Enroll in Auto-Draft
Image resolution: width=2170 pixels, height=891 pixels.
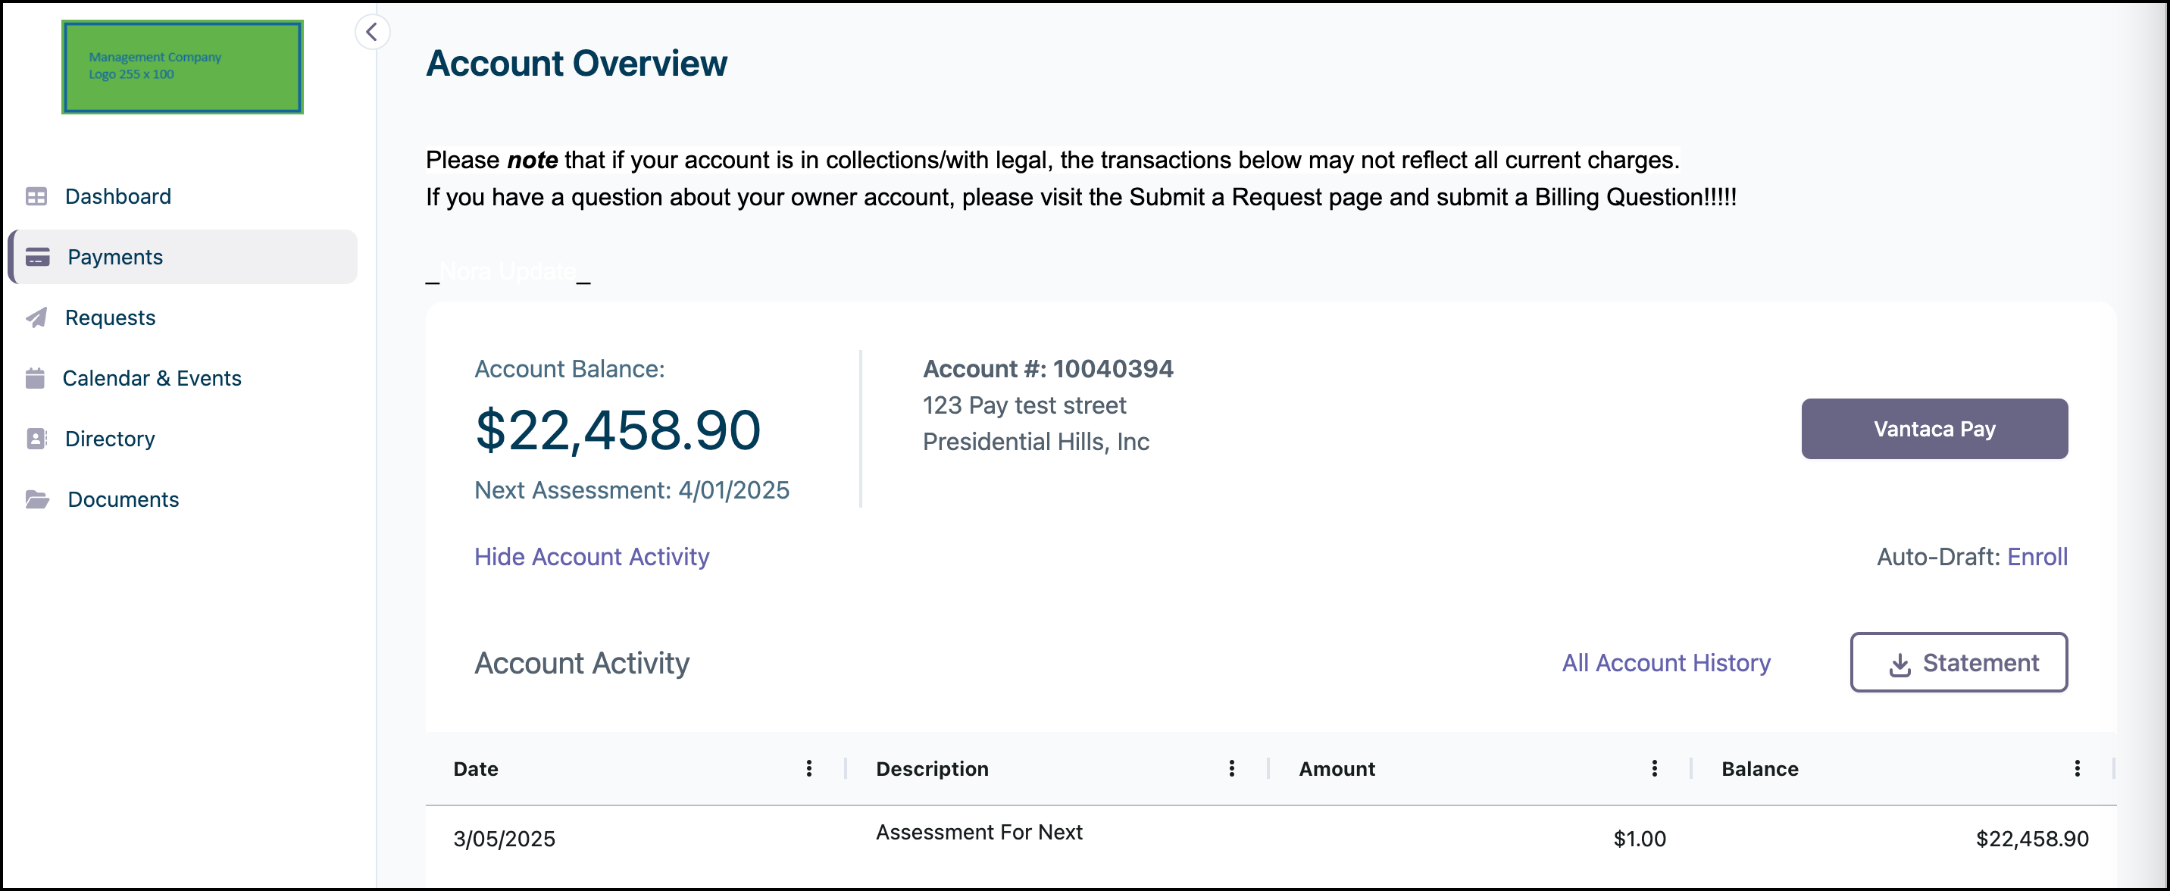pyautogui.click(x=2037, y=557)
